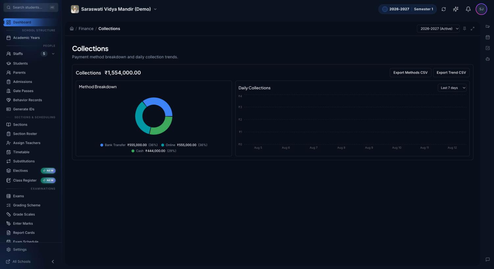The height and width of the screenshot is (269, 494).
Task: Open the notifications bell
Action: tap(468, 9)
